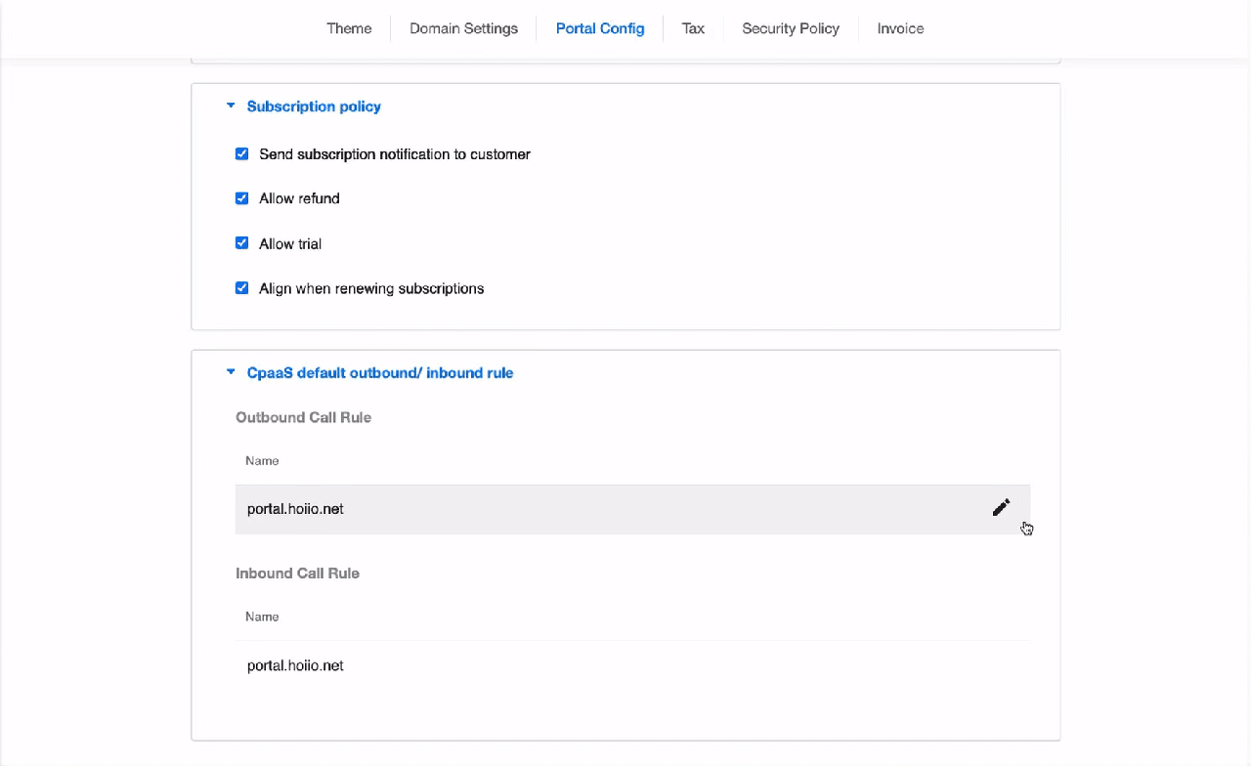
Task: Disable the Allow trial checkbox
Action: tap(241, 243)
